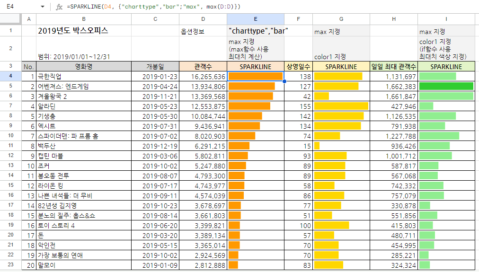Click the 관객수 header cell

pos(203,67)
